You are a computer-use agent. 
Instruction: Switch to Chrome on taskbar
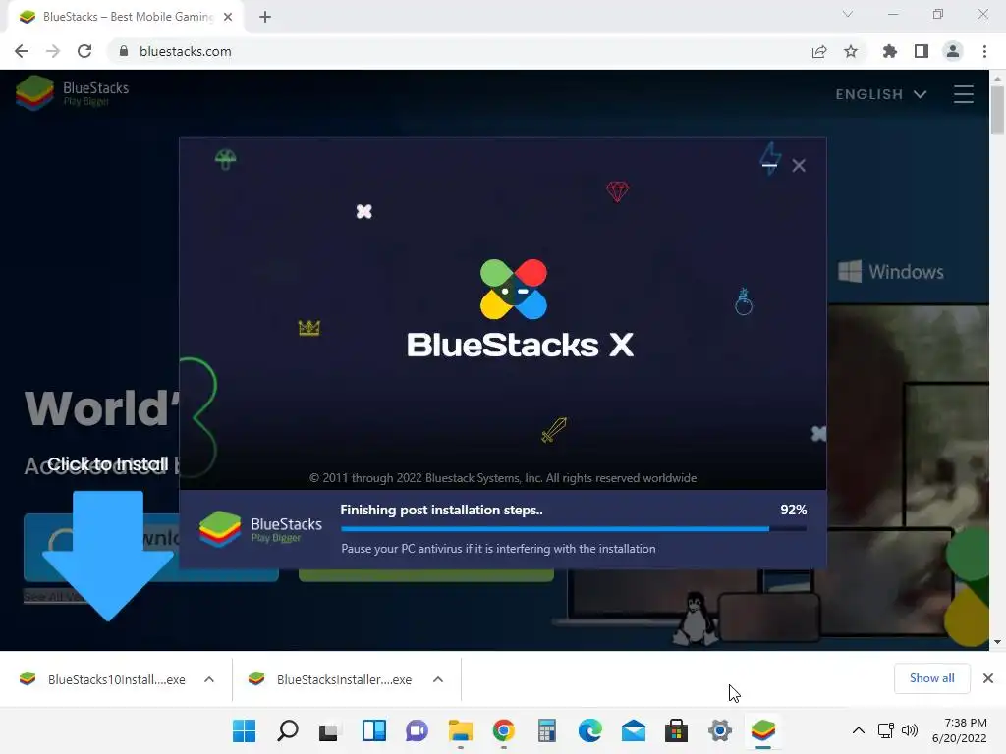pyautogui.click(x=504, y=730)
